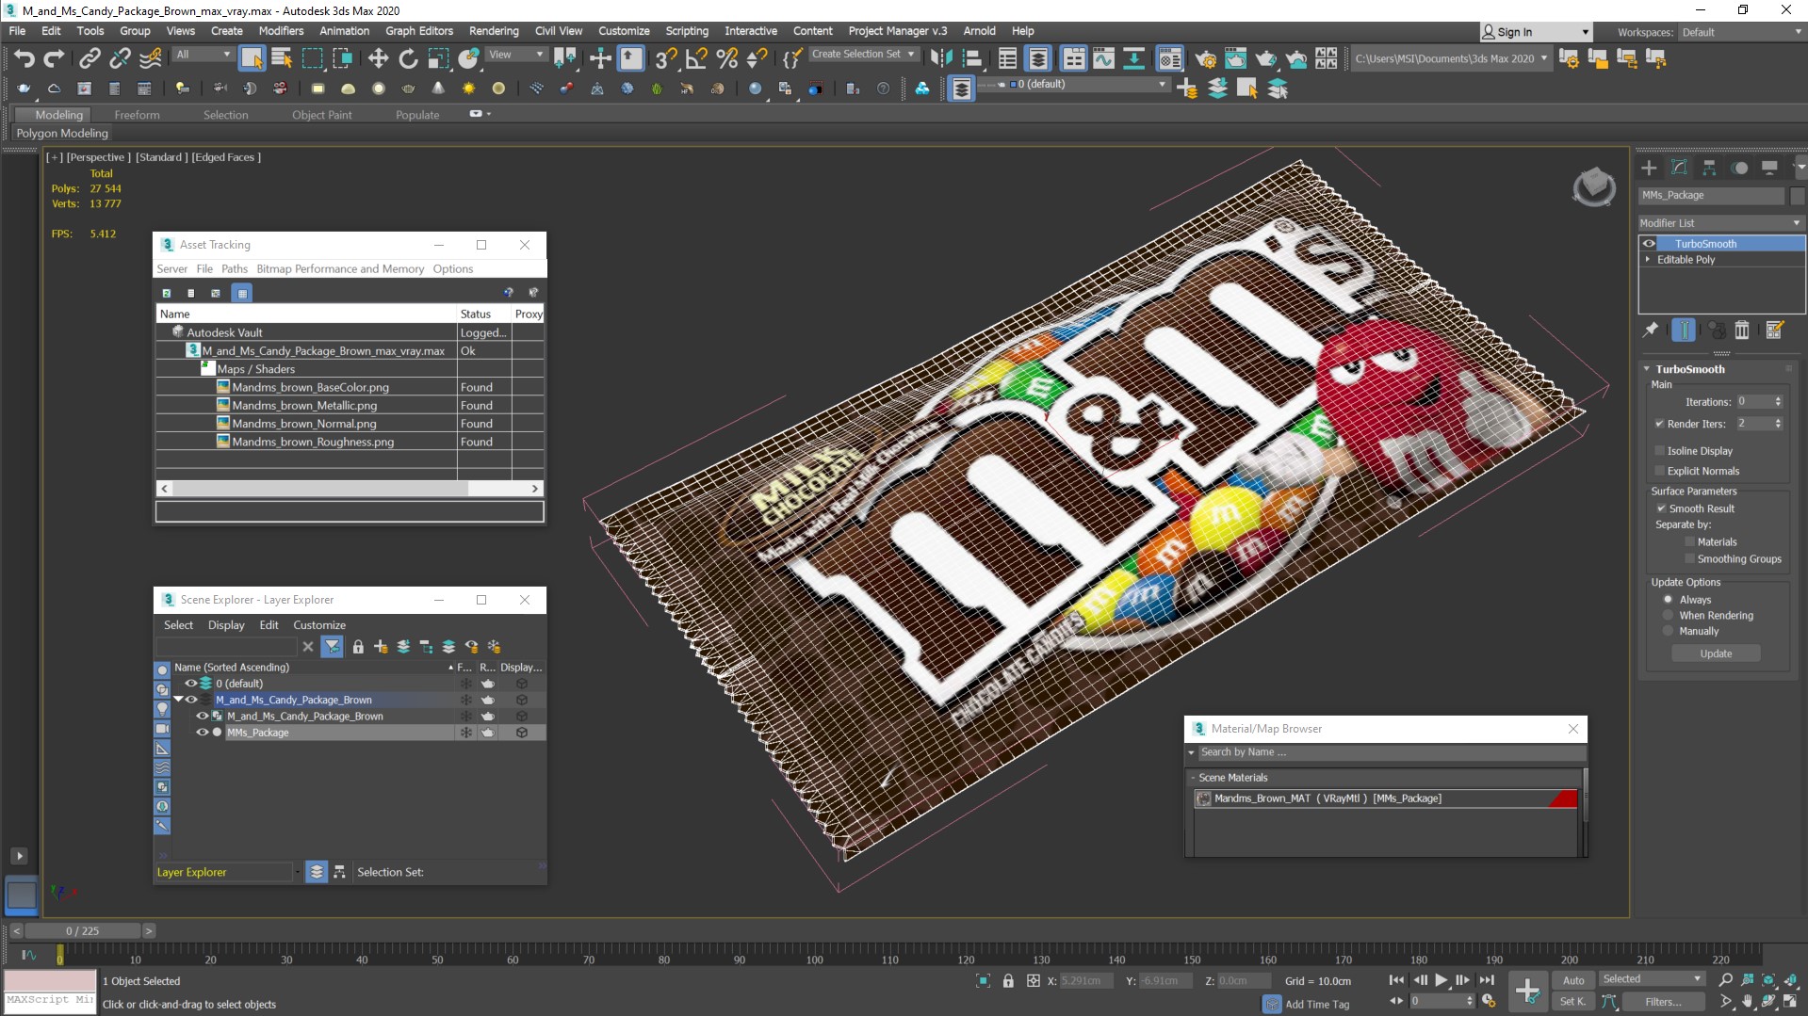Click Refresh icon in Asset Tracking toolbar

pyautogui.click(x=167, y=293)
